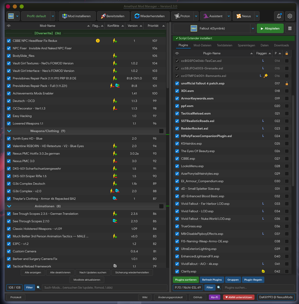Click L flag on SSTRealisticRoads.esl
The height and width of the screenshot is (304, 299).
point(263,121)
